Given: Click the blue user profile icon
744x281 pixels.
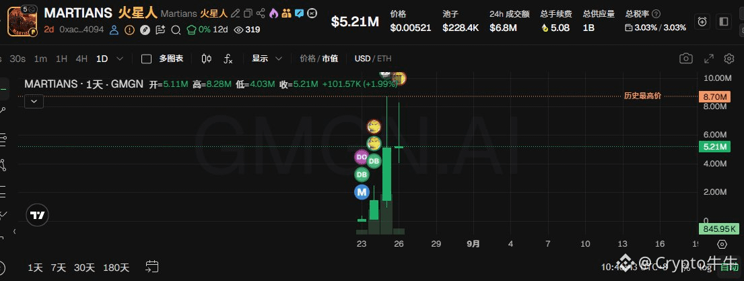Looking at the screenshot, I should (114, 30).
